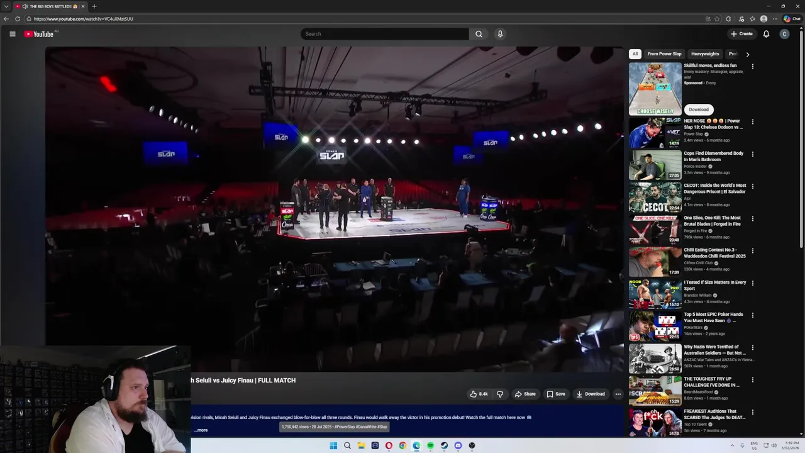Screen dimensions: 805x453
Task: Save video to a playlist
Action: pyautogui.click(x=556, y=394)
